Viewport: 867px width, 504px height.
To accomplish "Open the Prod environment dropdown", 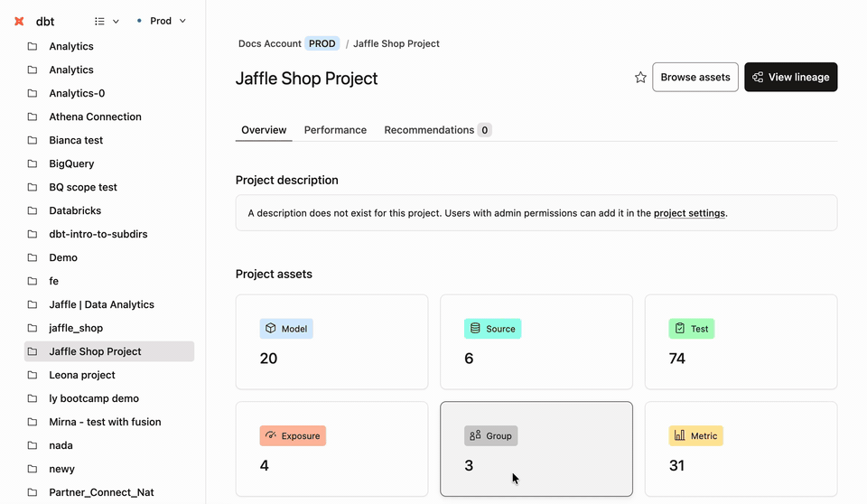I will click(161, 21).
